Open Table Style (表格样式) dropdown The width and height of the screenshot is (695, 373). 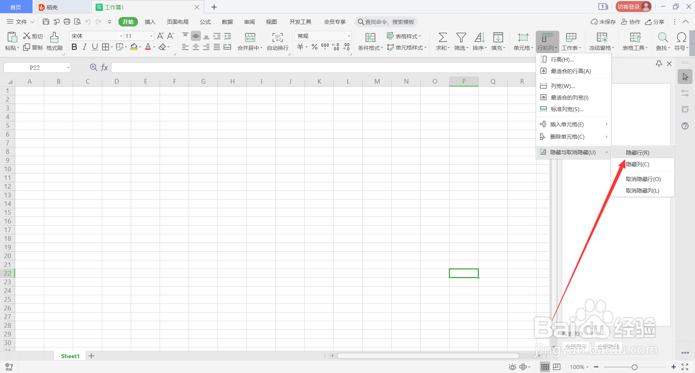pyautogui.click(x=404, y=36)
